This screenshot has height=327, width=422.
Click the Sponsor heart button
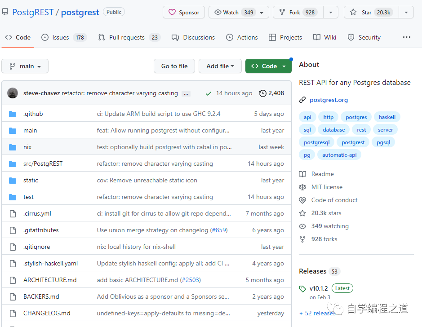point(183,12)
